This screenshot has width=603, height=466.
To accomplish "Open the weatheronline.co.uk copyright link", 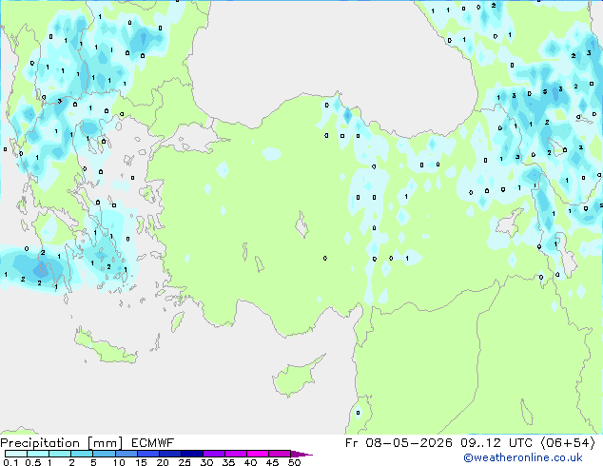I will pos(522,457).
